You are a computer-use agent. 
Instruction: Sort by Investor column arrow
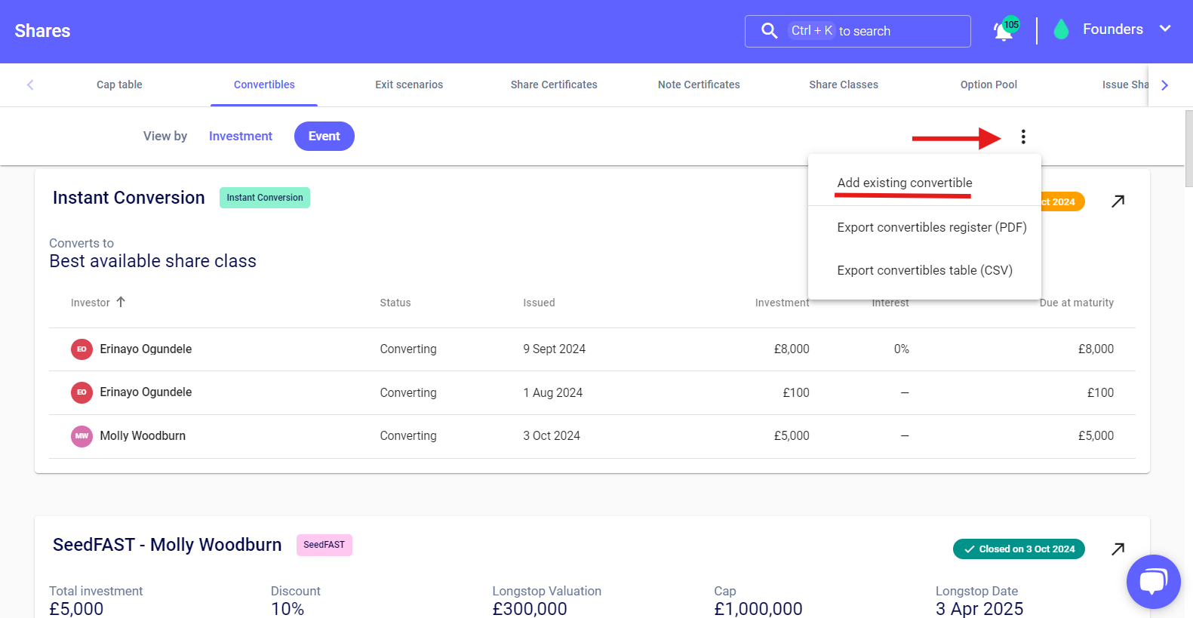(121, 302)
